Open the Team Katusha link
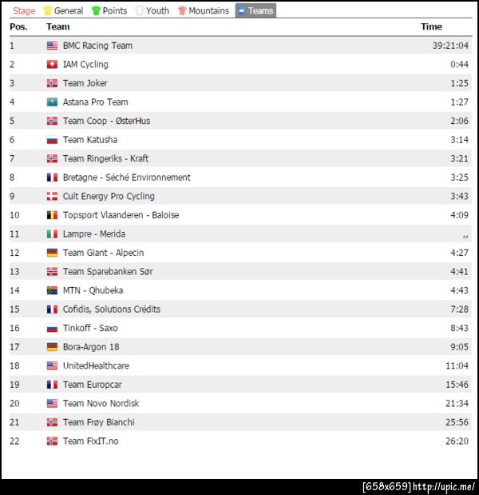This screenshot has width=479, height=495. pyautogui.click(x=90, y=140)
